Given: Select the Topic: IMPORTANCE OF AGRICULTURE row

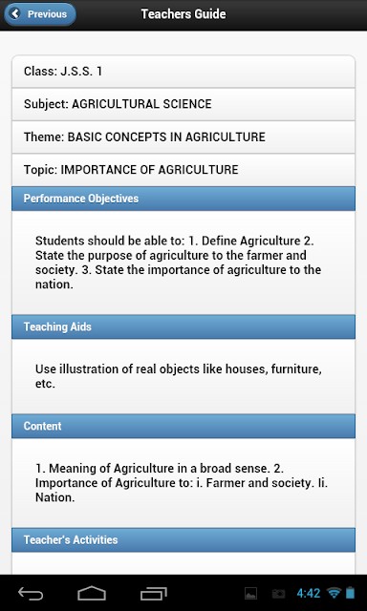Looking at the screenshot, I should click(x=183, y=170).
